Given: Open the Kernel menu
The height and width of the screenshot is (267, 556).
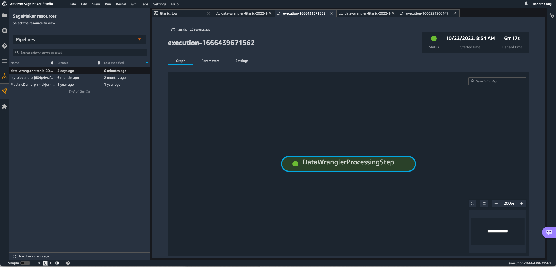Looking at the screenshot, I should pyautogui.click(x=121, y=4).
